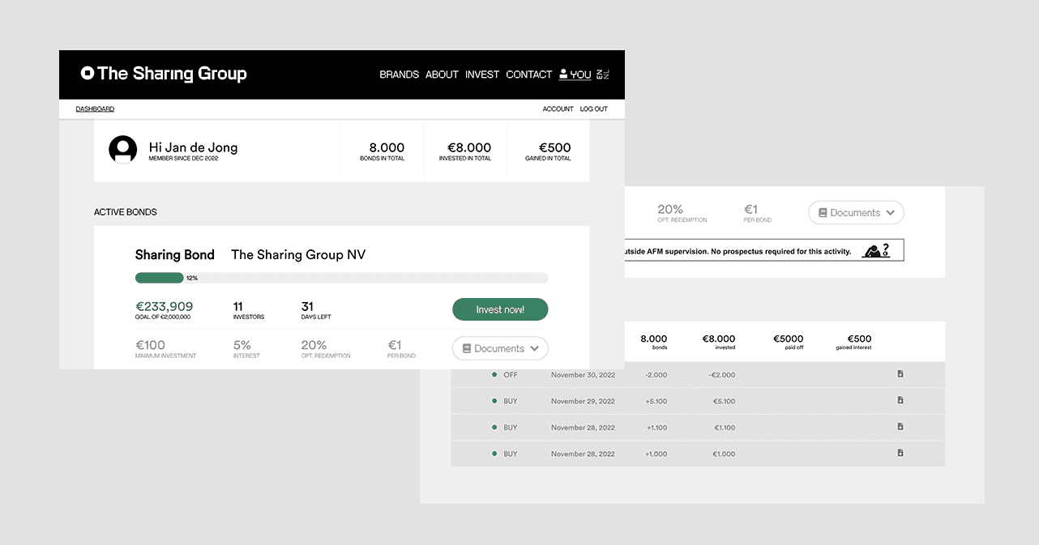
Task: Click the Invest now! button
Action: pyautogui.click(x=500, y=309)
